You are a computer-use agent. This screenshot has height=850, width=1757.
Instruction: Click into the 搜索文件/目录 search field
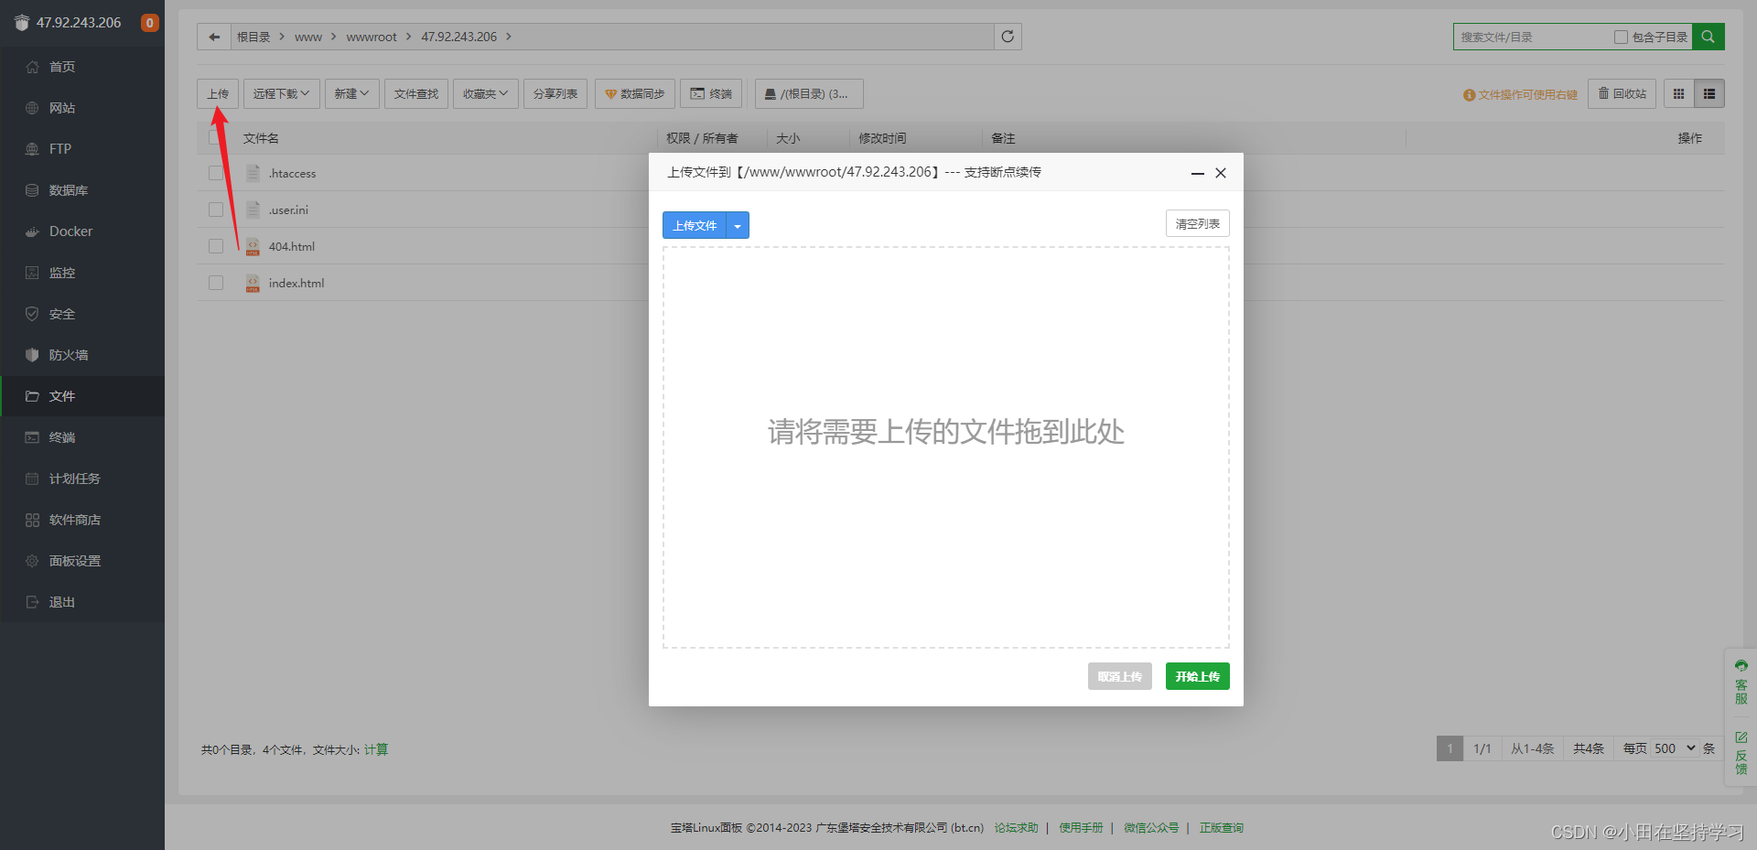pyautogui.click(x=1533, y=37)
